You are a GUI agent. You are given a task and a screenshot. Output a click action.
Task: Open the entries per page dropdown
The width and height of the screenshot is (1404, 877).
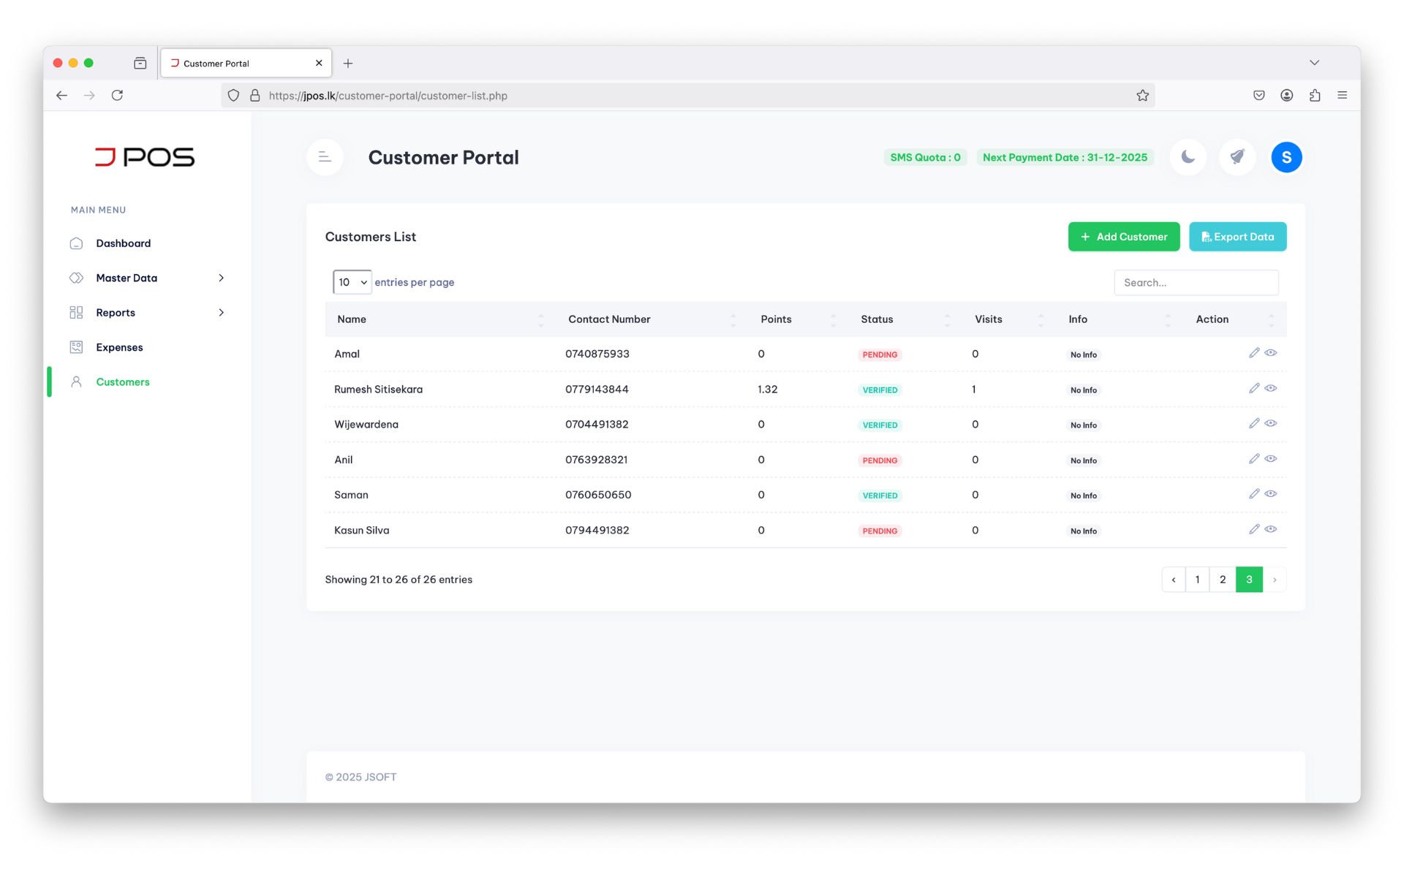pos(352,282)
